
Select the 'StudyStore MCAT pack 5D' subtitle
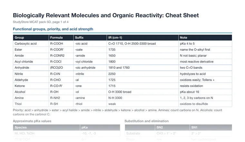(x=41, y=22)
